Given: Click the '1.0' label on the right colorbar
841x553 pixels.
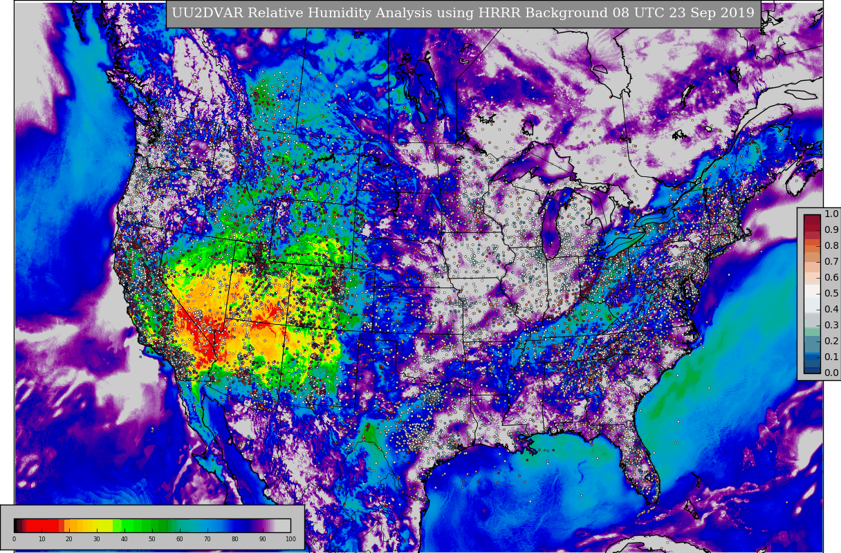Looking at the screenshot, I should (x=831, y=214).
